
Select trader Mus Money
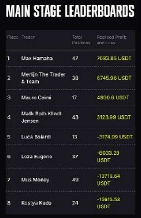[35, 180]
